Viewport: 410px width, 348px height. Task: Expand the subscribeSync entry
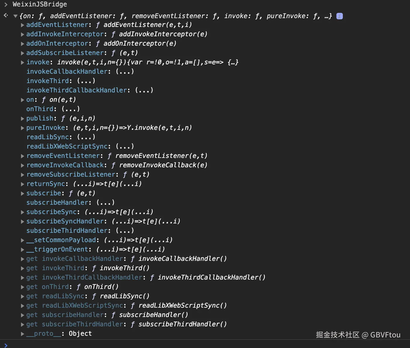point(22,212)
